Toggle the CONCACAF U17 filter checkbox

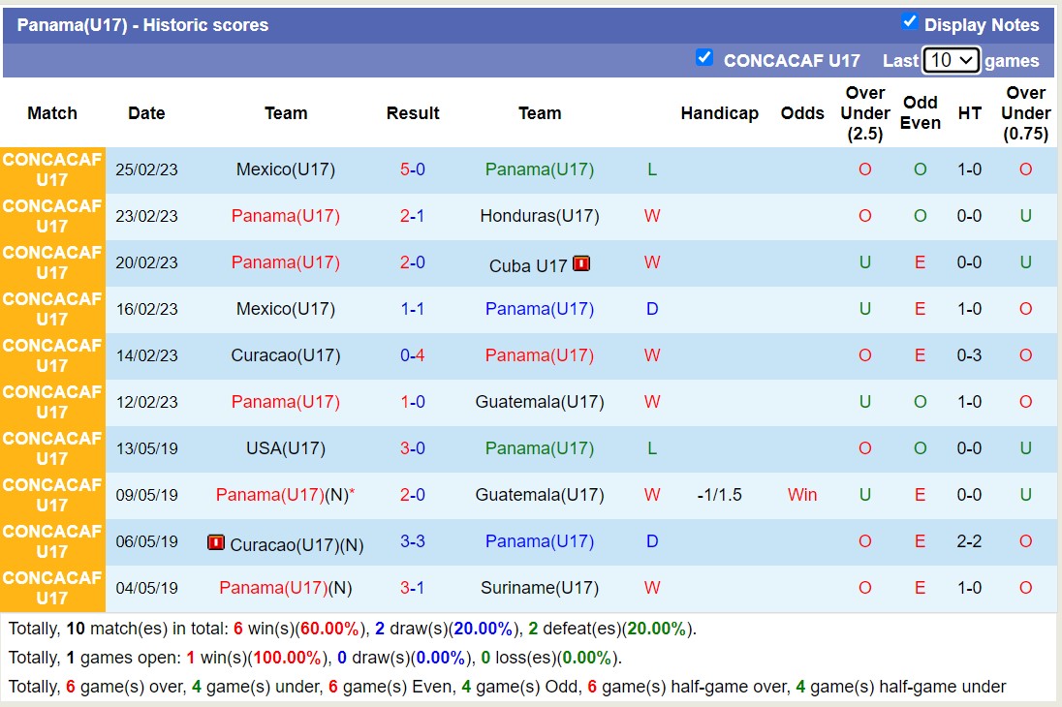[704, 58]
